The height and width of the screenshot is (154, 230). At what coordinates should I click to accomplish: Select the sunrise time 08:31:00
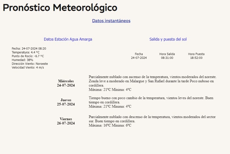167,58
